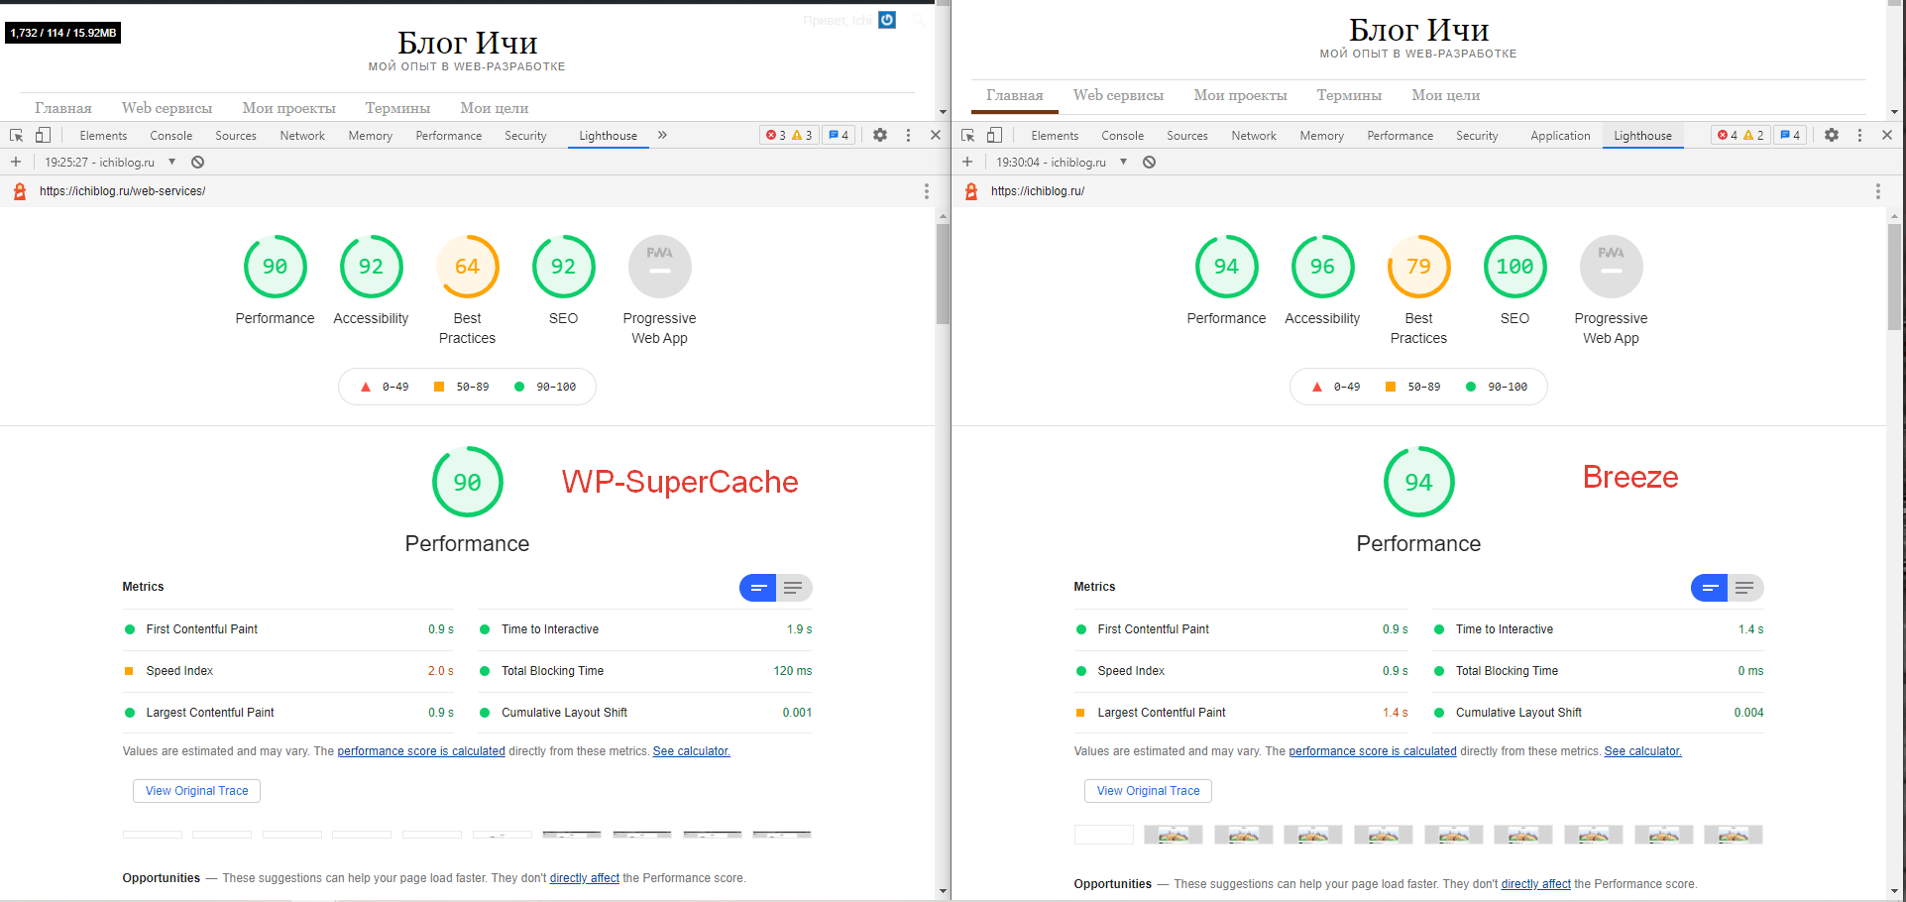Open 'See calculator.' link in right report
This screenshot has height=902, width=1906.
coord(1643,751)
